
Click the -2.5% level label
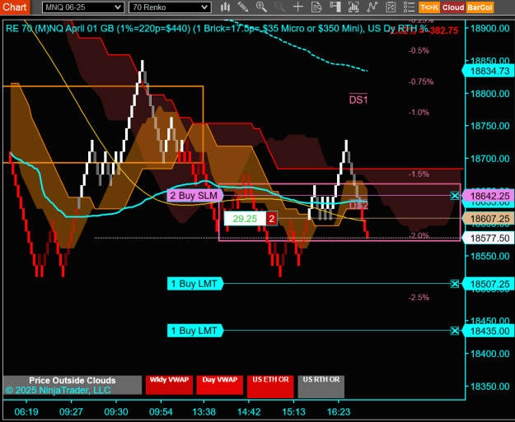(419, 298)
